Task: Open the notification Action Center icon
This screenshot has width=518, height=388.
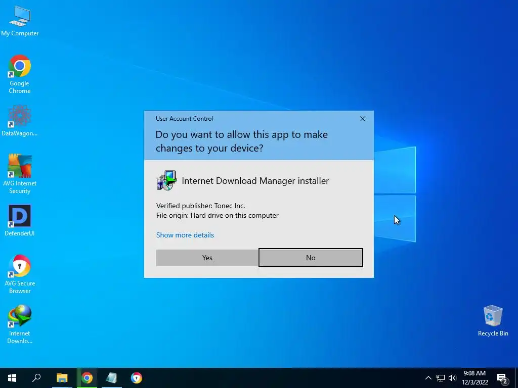Action: tap(502, 378)
